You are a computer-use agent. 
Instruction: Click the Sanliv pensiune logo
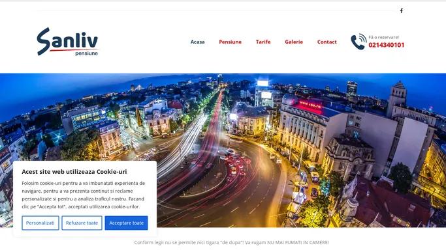[67, 42]
